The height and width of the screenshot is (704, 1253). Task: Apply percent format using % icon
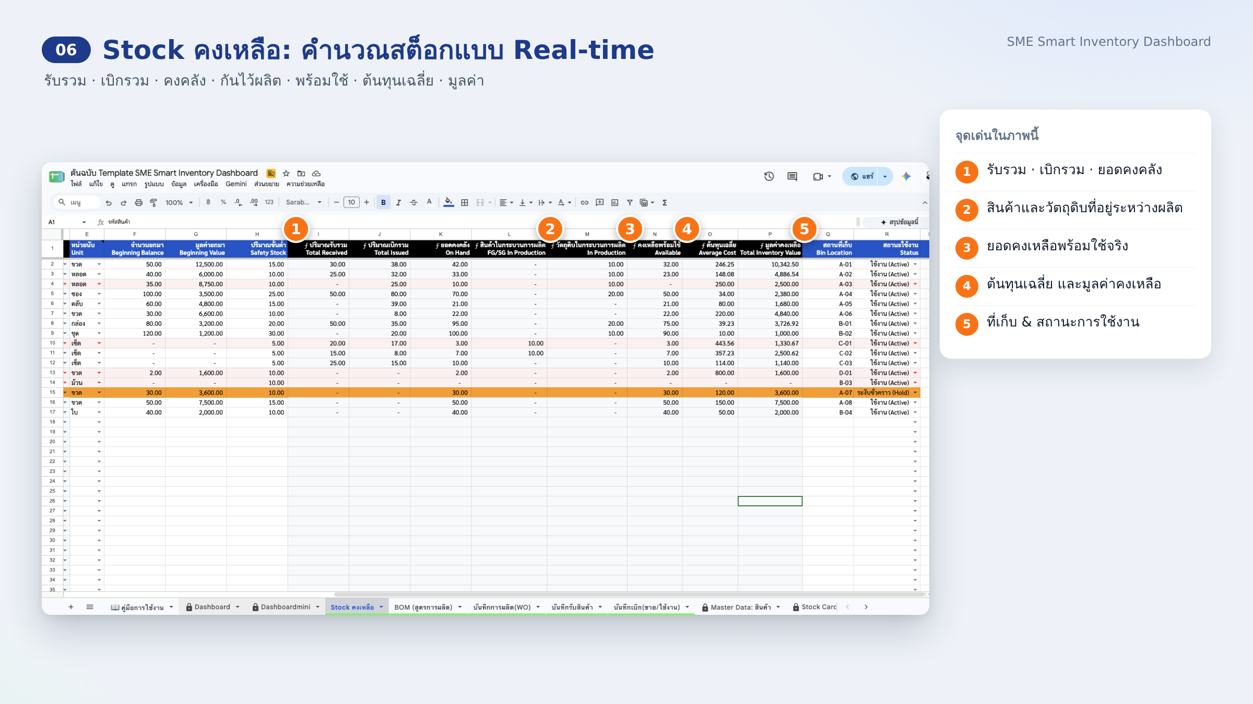(223, 202)
